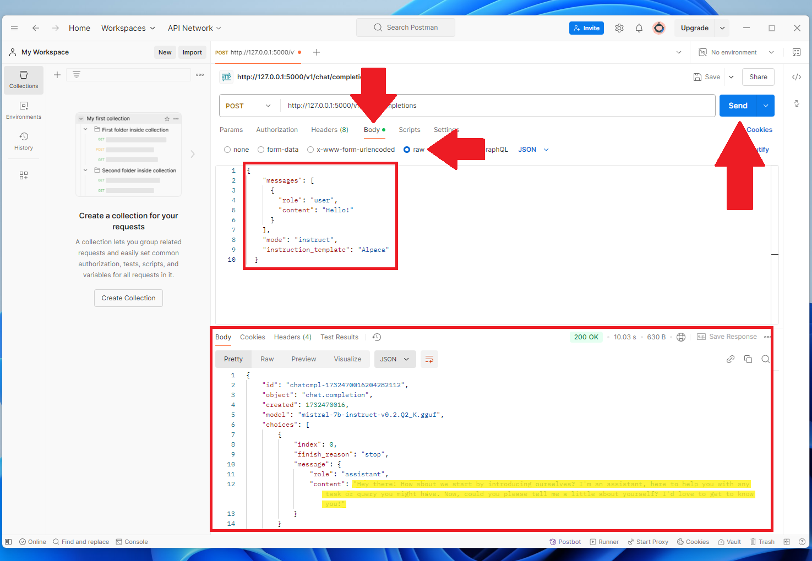Open the settings gear icon
The width and height of the screenshot is (812, 561).
(x=619, y=28)
